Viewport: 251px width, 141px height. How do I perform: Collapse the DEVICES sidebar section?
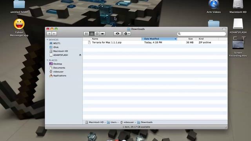pyautogui.click(x=47, y=40)
